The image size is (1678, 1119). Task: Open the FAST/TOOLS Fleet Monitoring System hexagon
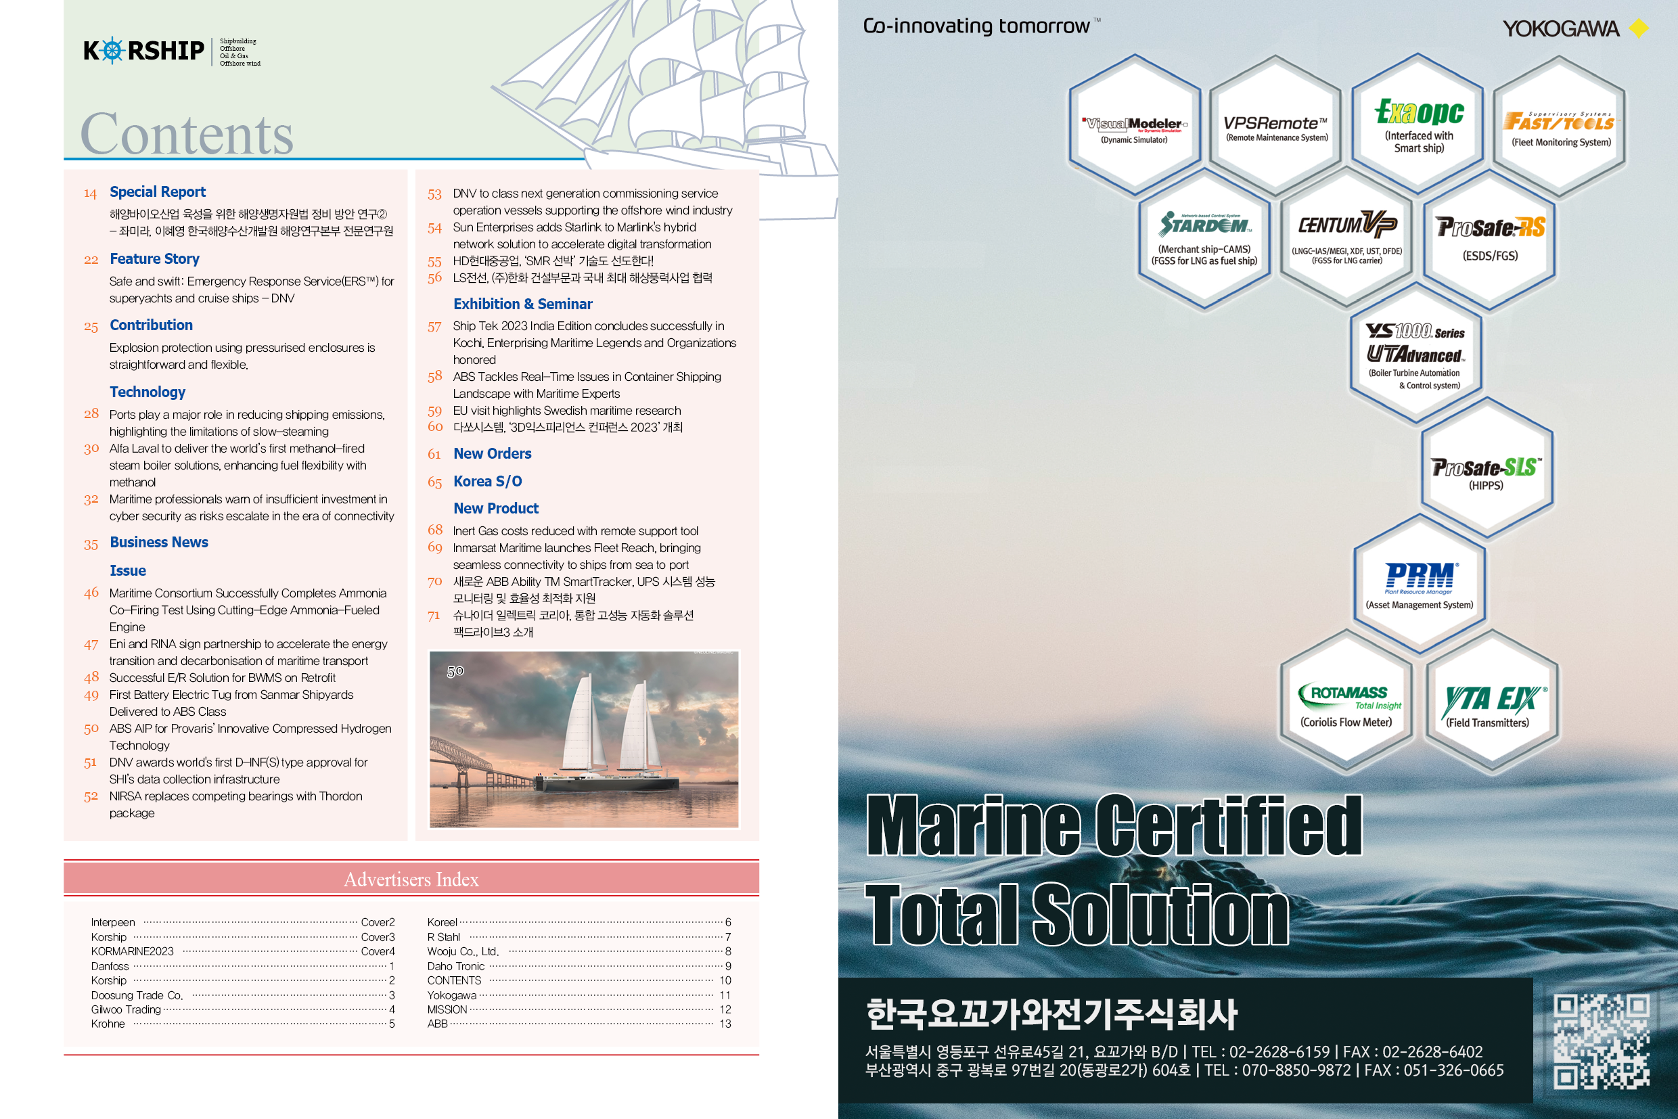[1560, 126]
